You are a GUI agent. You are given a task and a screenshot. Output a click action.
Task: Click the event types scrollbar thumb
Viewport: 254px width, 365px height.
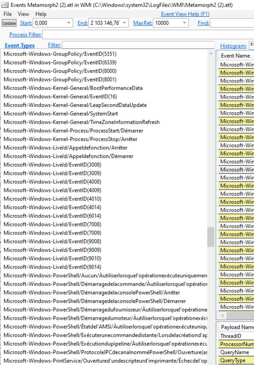[211, 237]
